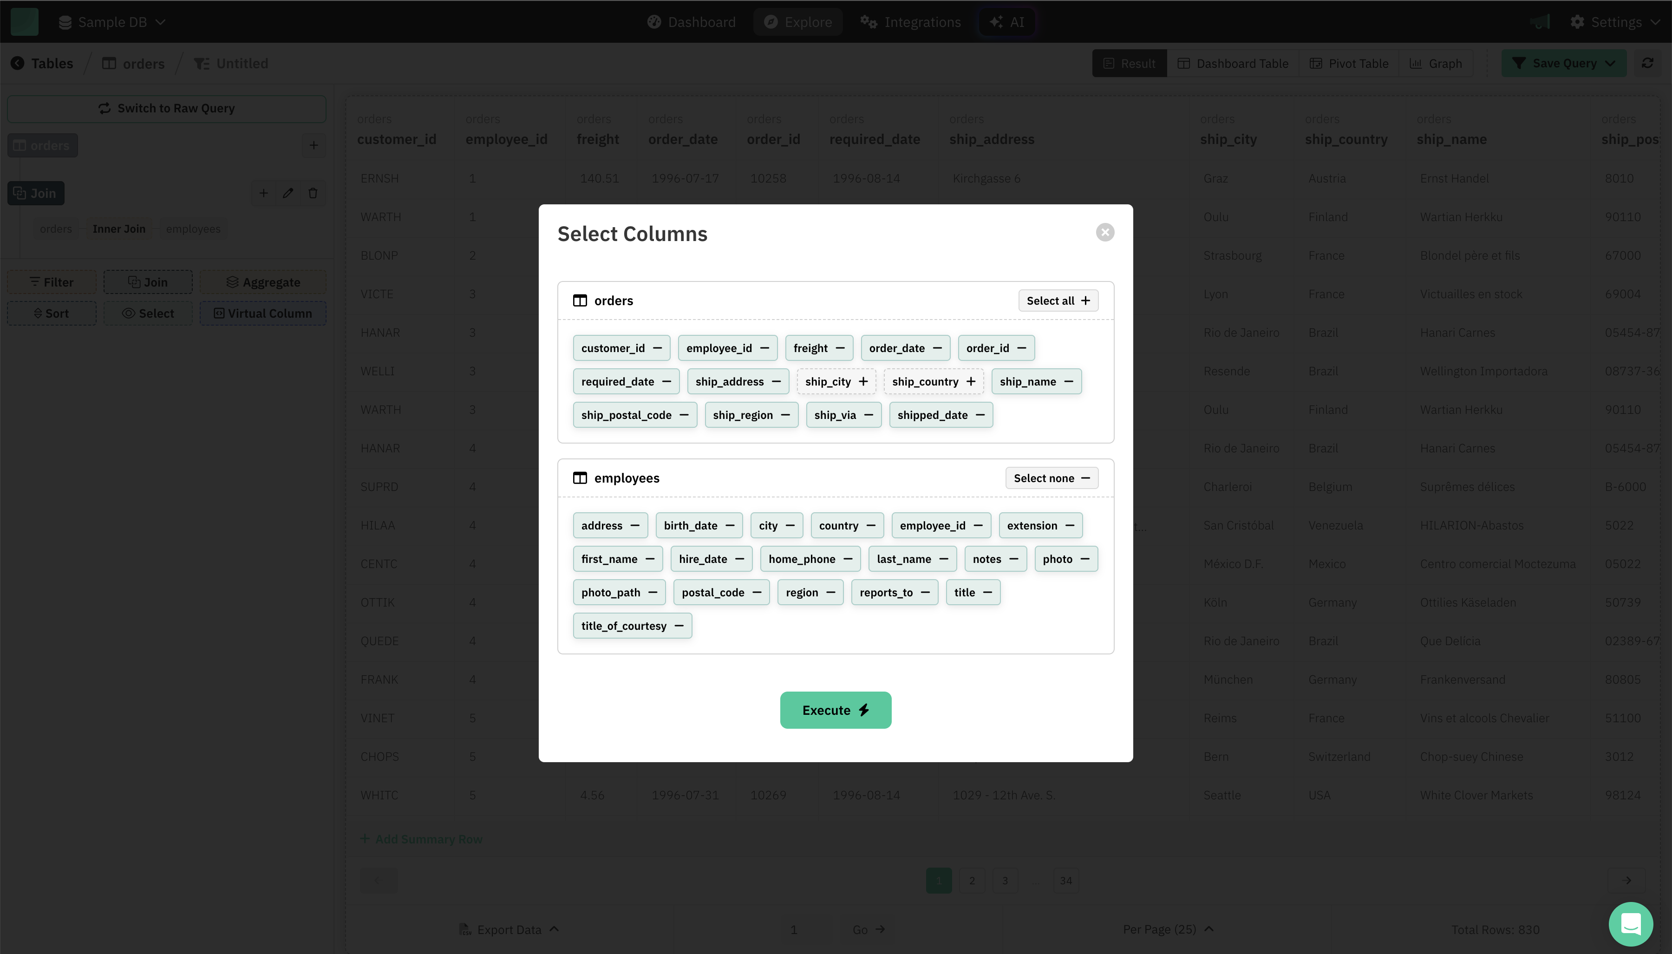Delete the join with trash icon

click(313, 193)
